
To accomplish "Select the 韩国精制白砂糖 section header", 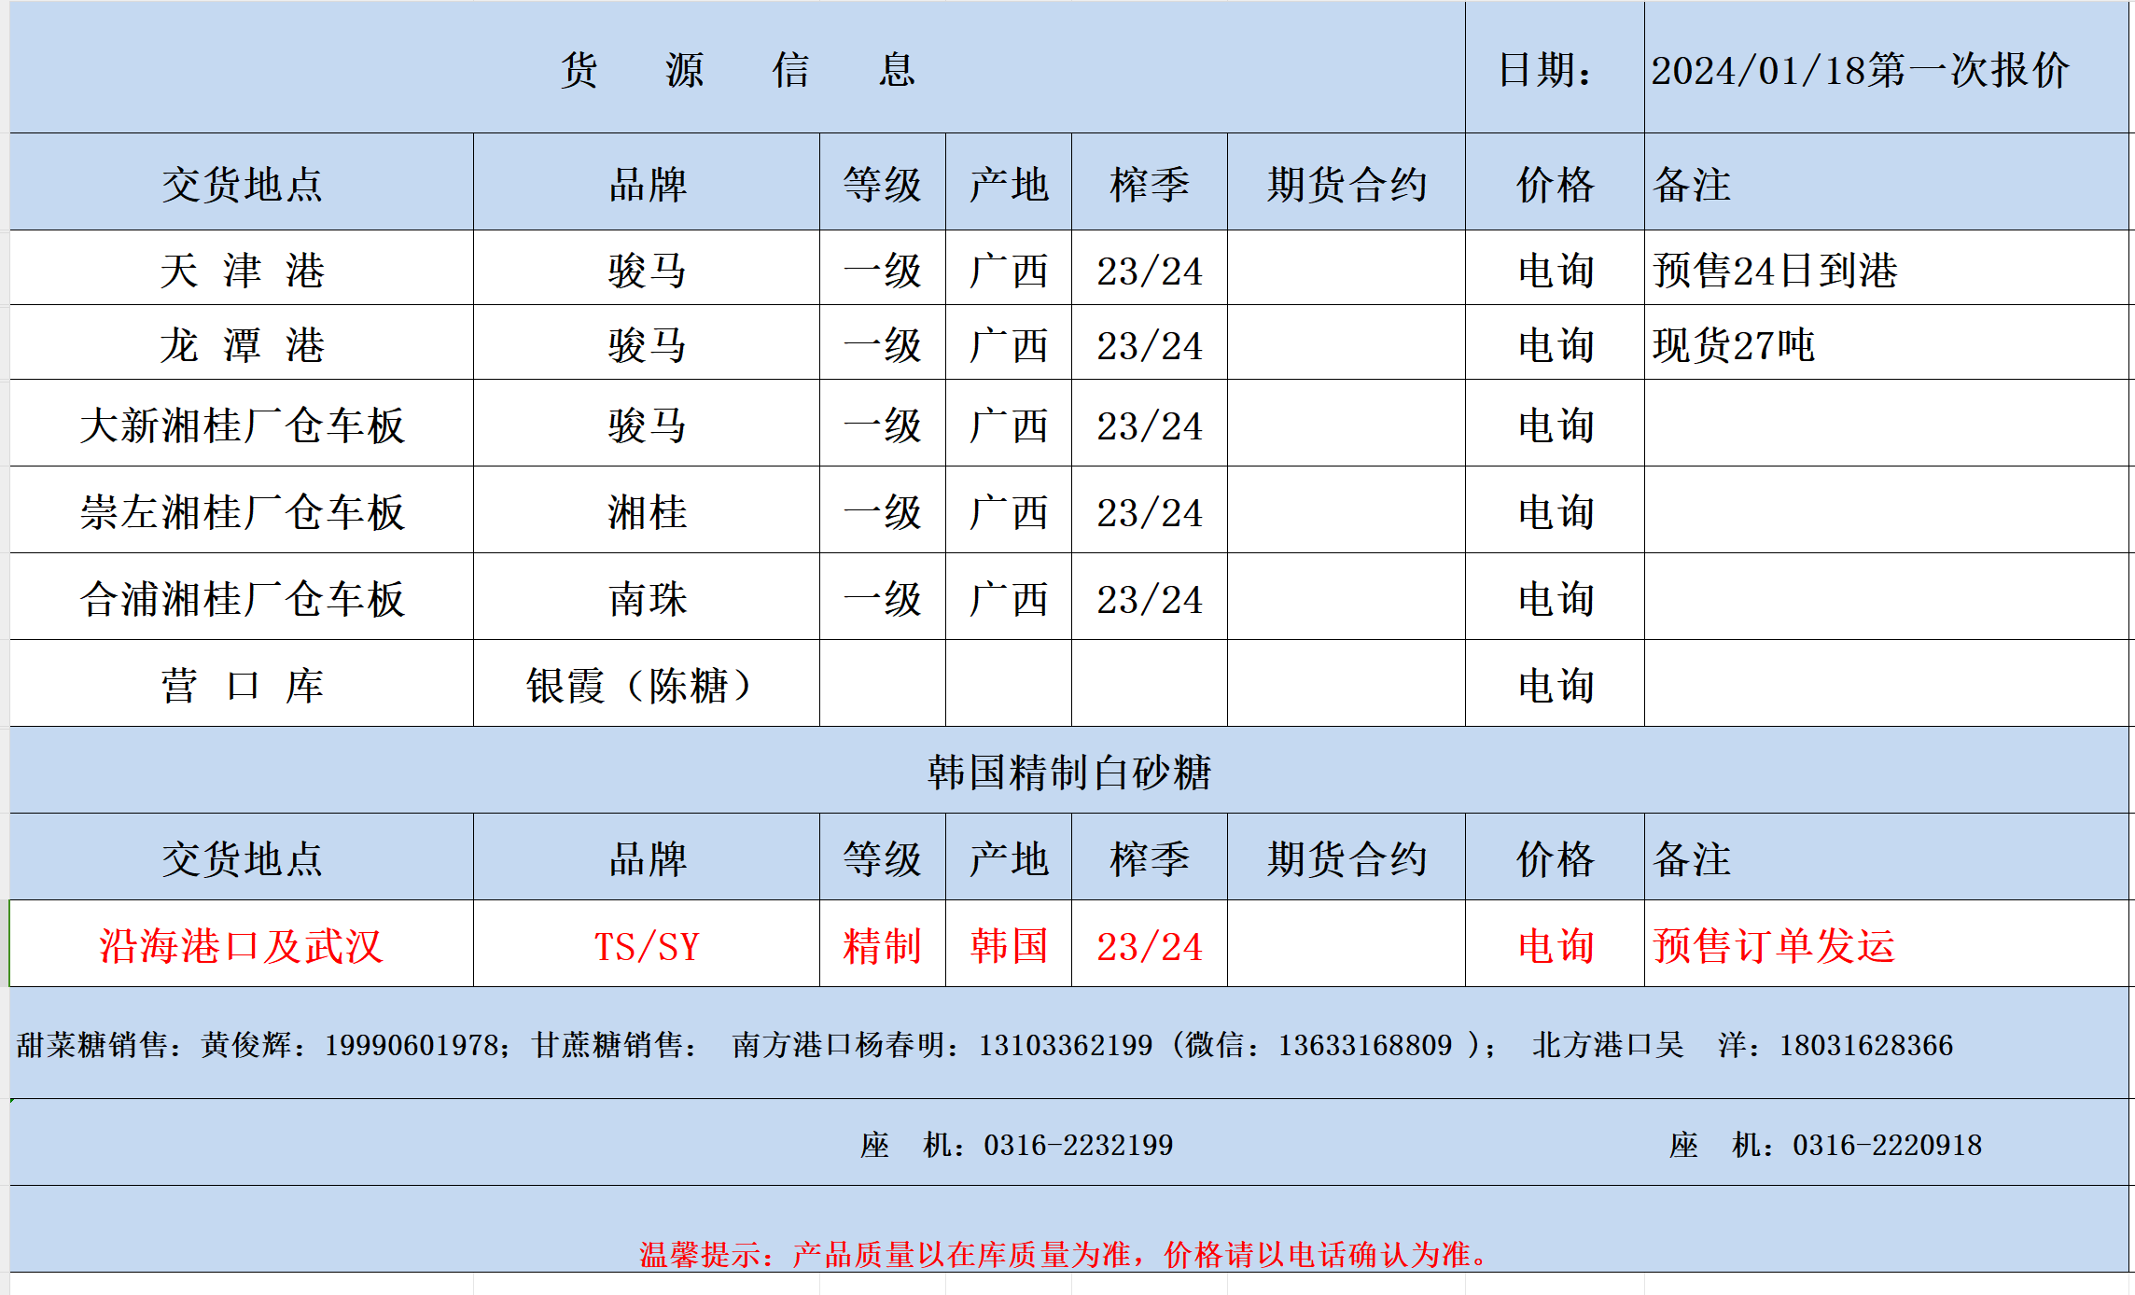I will [x=1068, y=773].
